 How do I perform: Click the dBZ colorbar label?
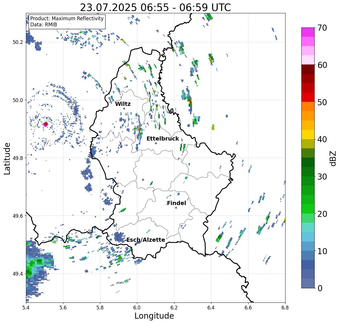[x=333, y=158]
